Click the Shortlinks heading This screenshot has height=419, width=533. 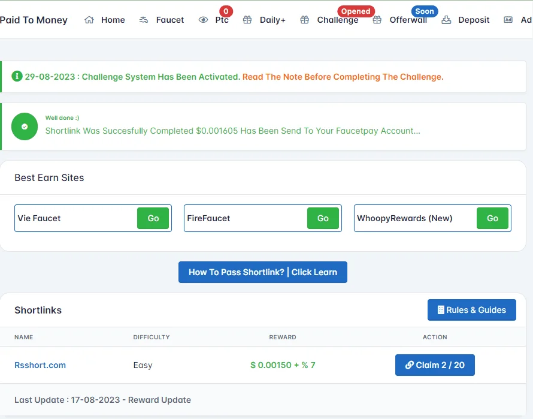38,310
